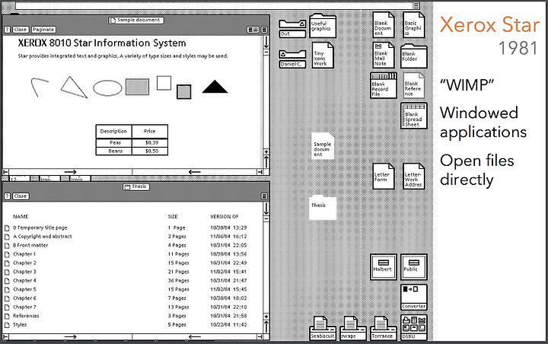
Task: Click the down scroll arrow in Sample document window
Action: pyautogui.click(x=266, y=43)
